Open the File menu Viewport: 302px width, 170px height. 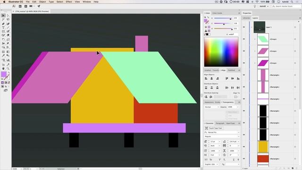click(28, 2)
